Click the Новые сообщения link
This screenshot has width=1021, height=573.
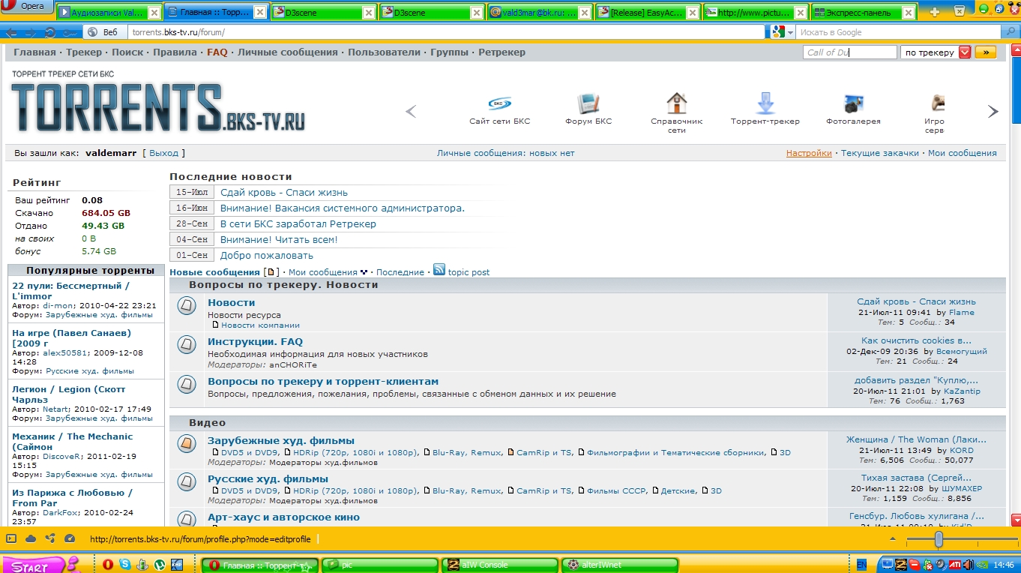214,272
